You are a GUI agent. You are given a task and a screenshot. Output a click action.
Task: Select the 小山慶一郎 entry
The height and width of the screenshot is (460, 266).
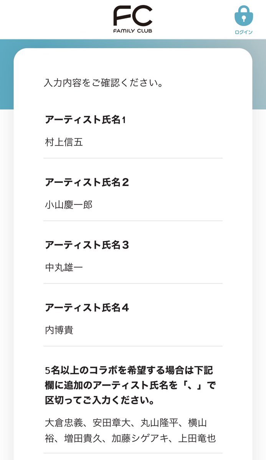pyautogui.click(x=69, y=205)
